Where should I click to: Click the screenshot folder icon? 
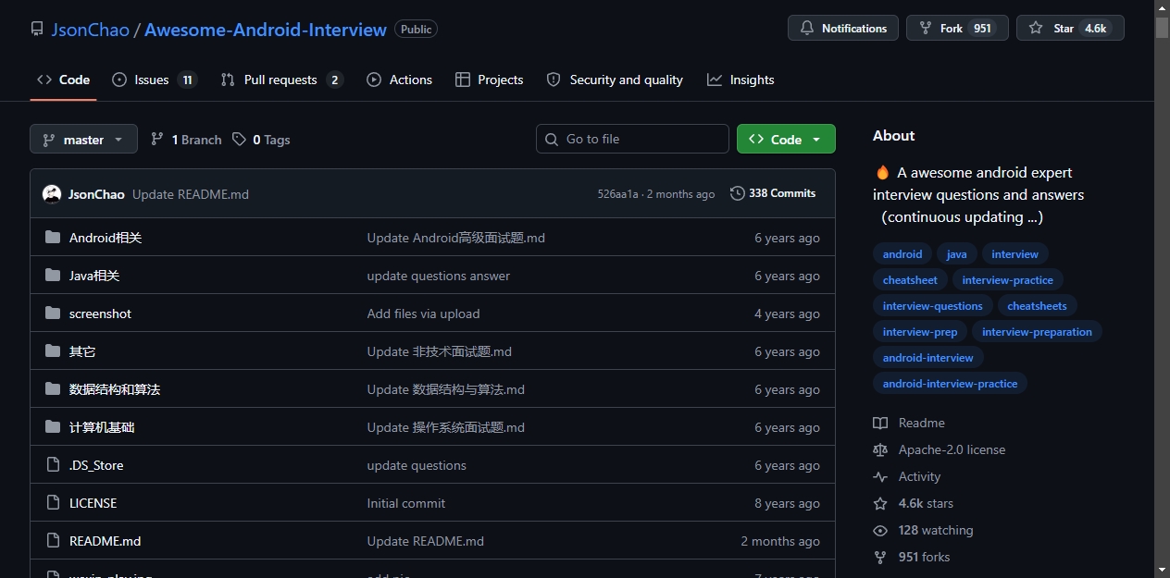pos(53,314)
